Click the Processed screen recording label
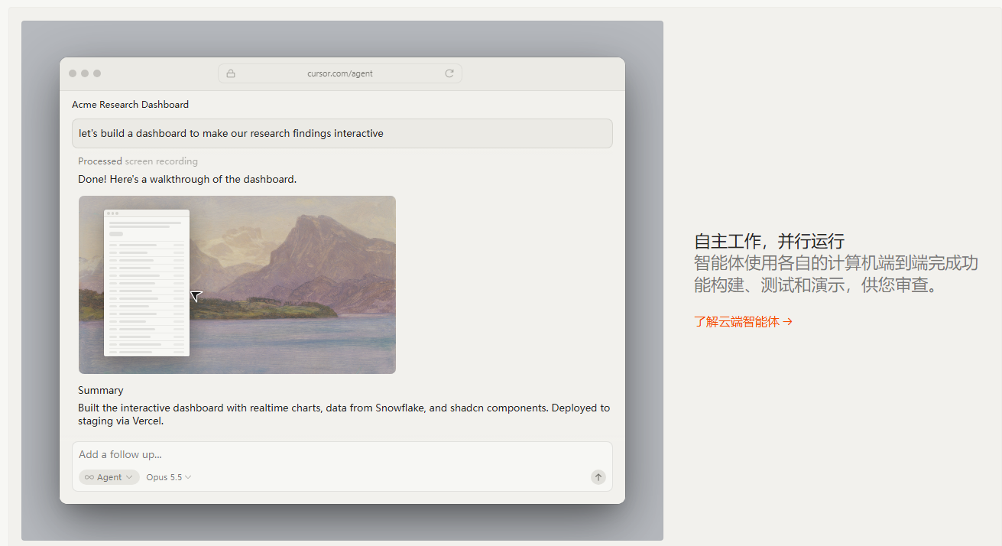The image size is (1002, 546). 138,161
